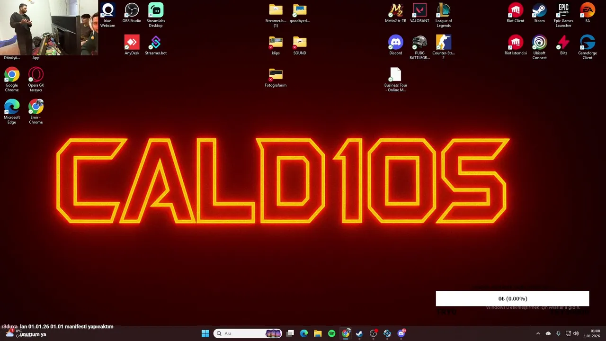Image resolution: width=606 pixels, height=341 pixels.
Task: Select the Epic Games Launcher icon
Action: (x=563, y=16)
